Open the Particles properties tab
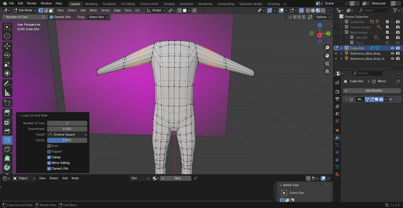This screenshot has height=208, width=403. (337, 145)
